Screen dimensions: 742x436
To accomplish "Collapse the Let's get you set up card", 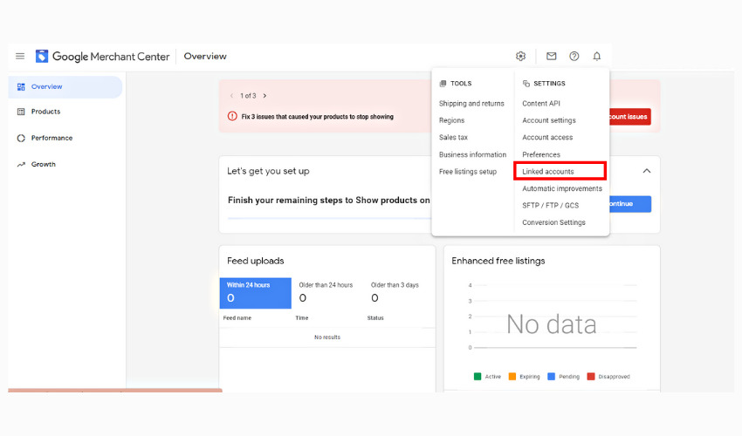I will coord(646,171).
